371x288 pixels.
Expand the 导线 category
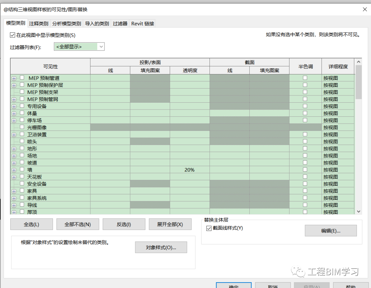coord(14,206)
